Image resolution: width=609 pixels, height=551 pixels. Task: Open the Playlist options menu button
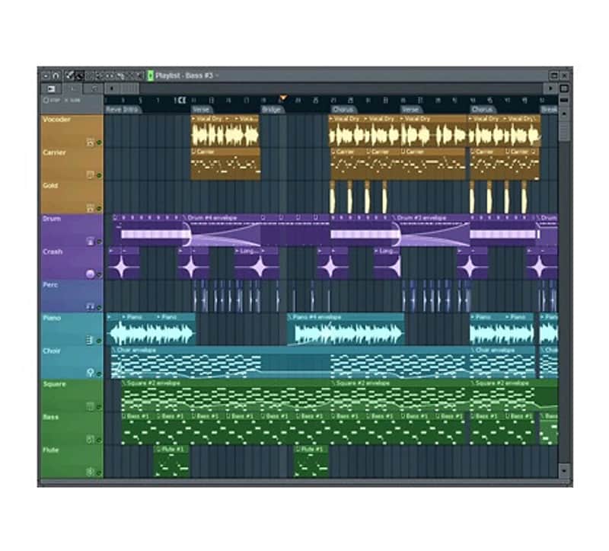[x=46, y=75]
